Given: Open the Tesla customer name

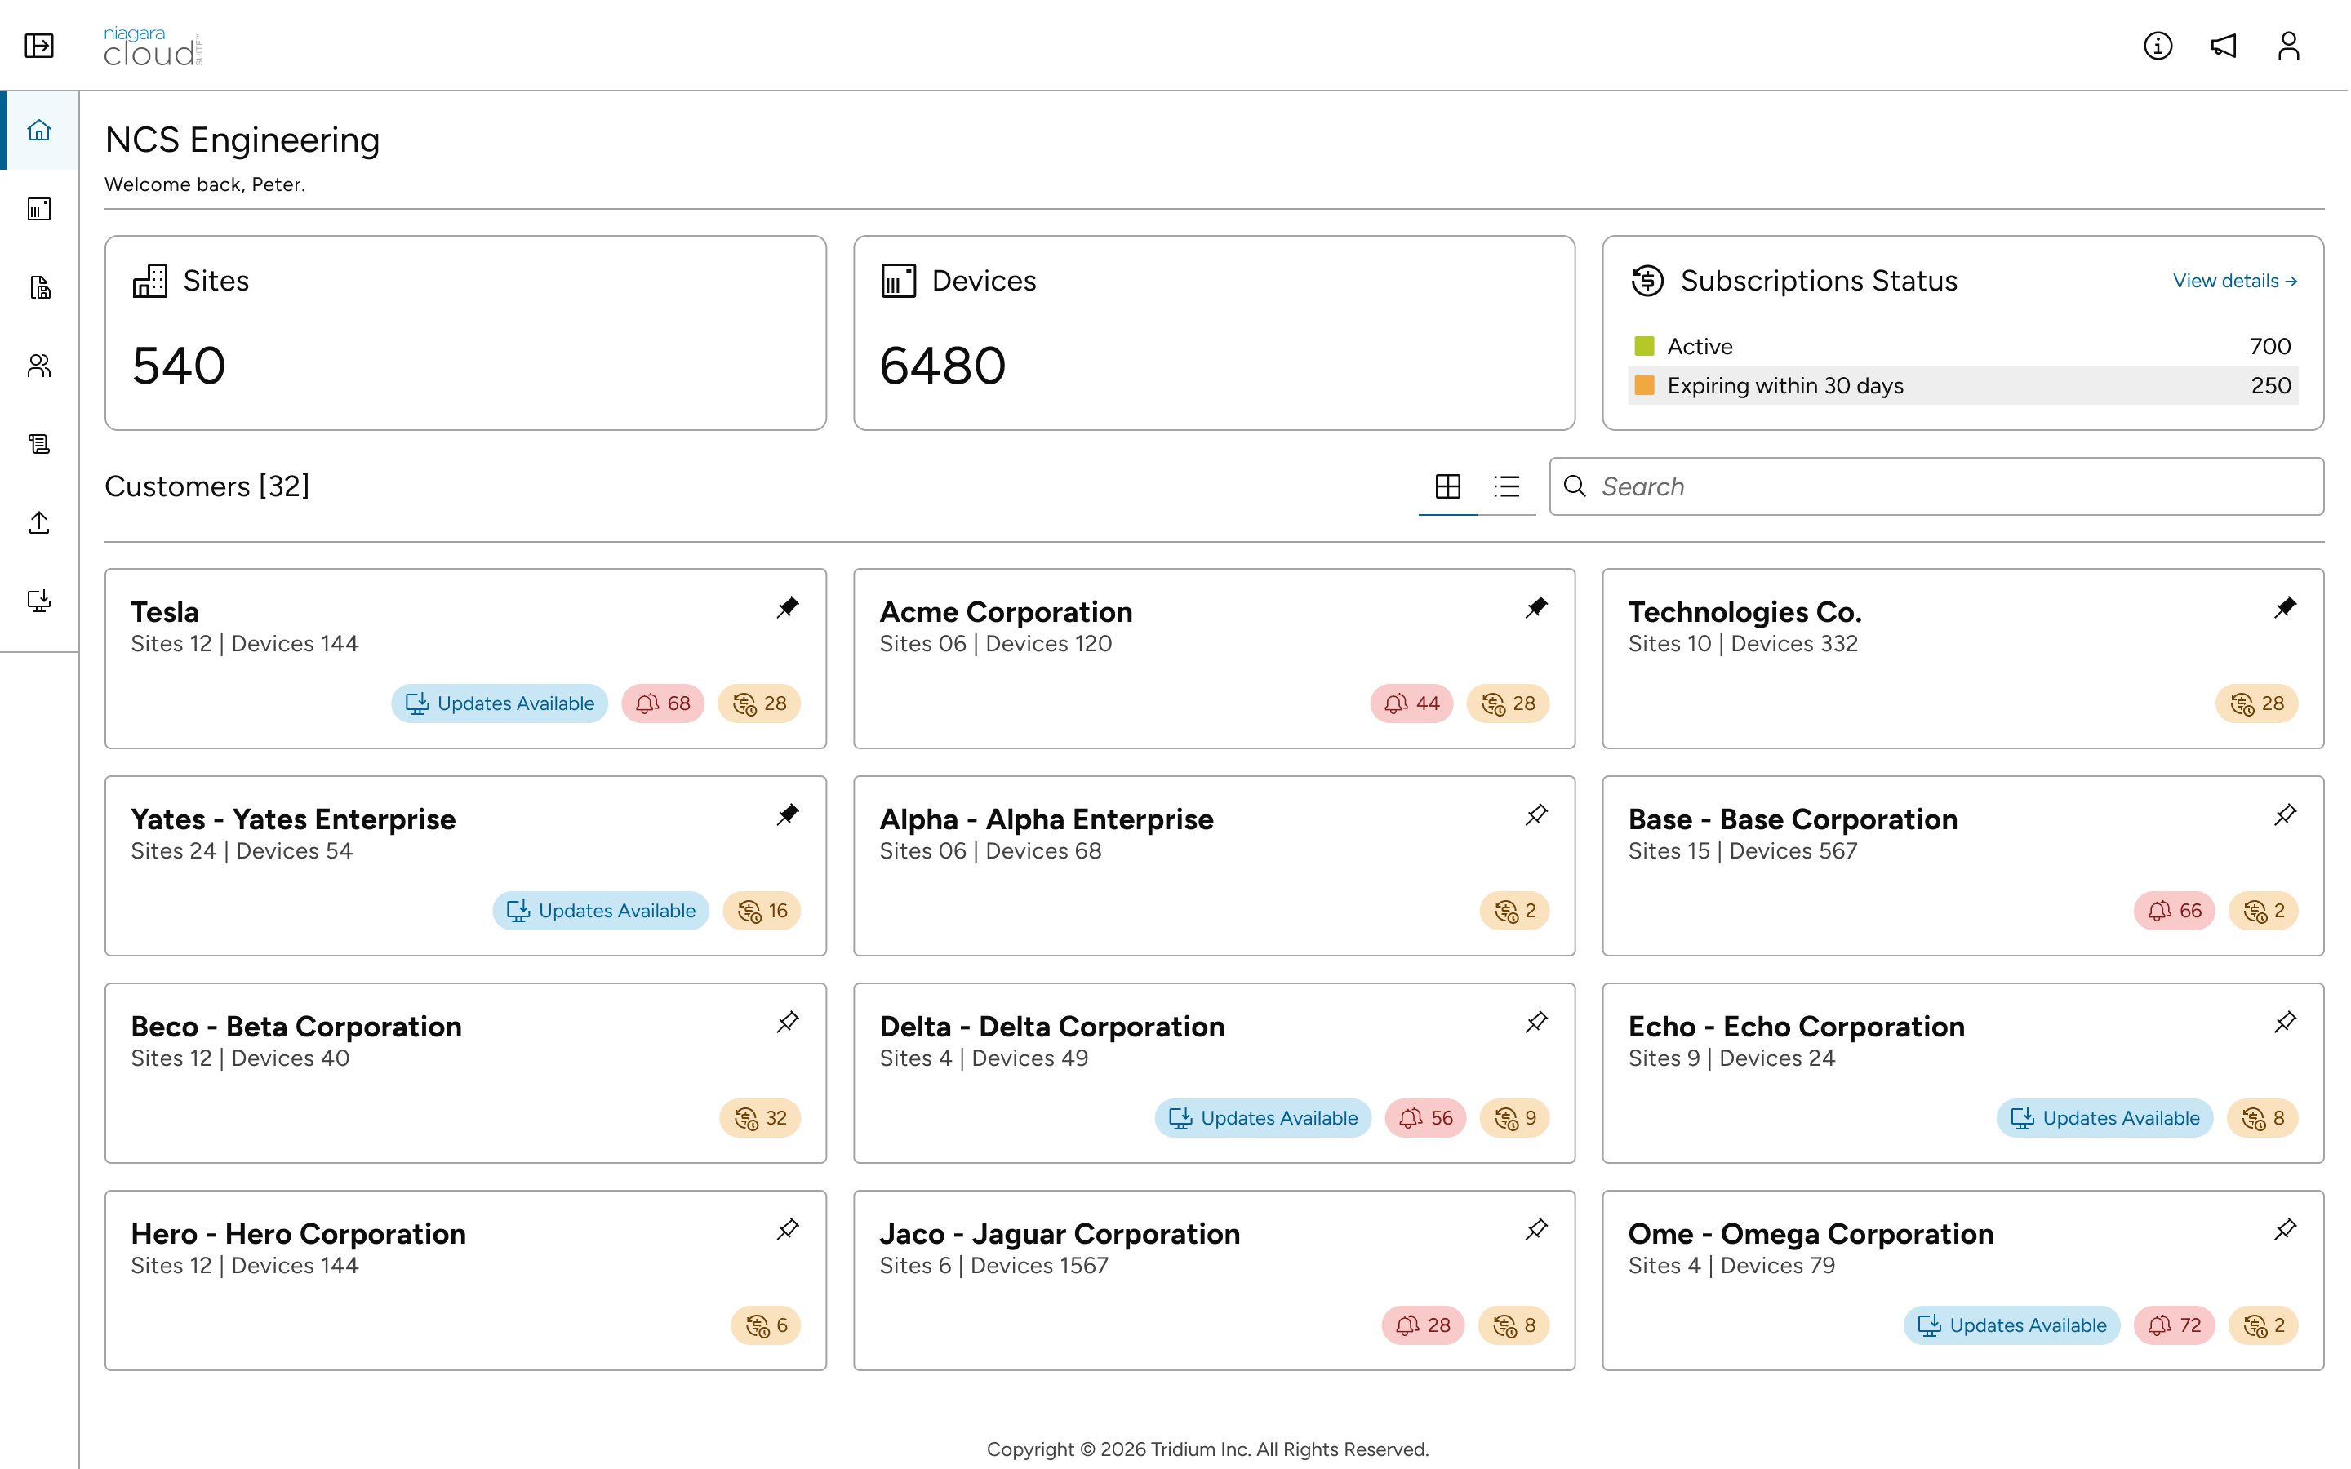Looking at the screenshot, I should coord(165,612).
